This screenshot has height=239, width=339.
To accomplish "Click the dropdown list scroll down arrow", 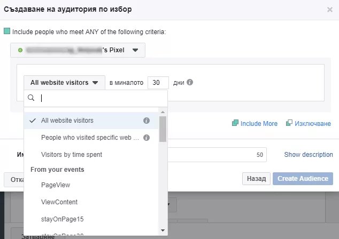I will [163, 230].
